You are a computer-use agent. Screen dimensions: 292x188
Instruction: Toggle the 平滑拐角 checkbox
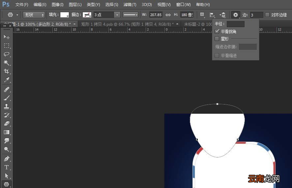point(217,32)
